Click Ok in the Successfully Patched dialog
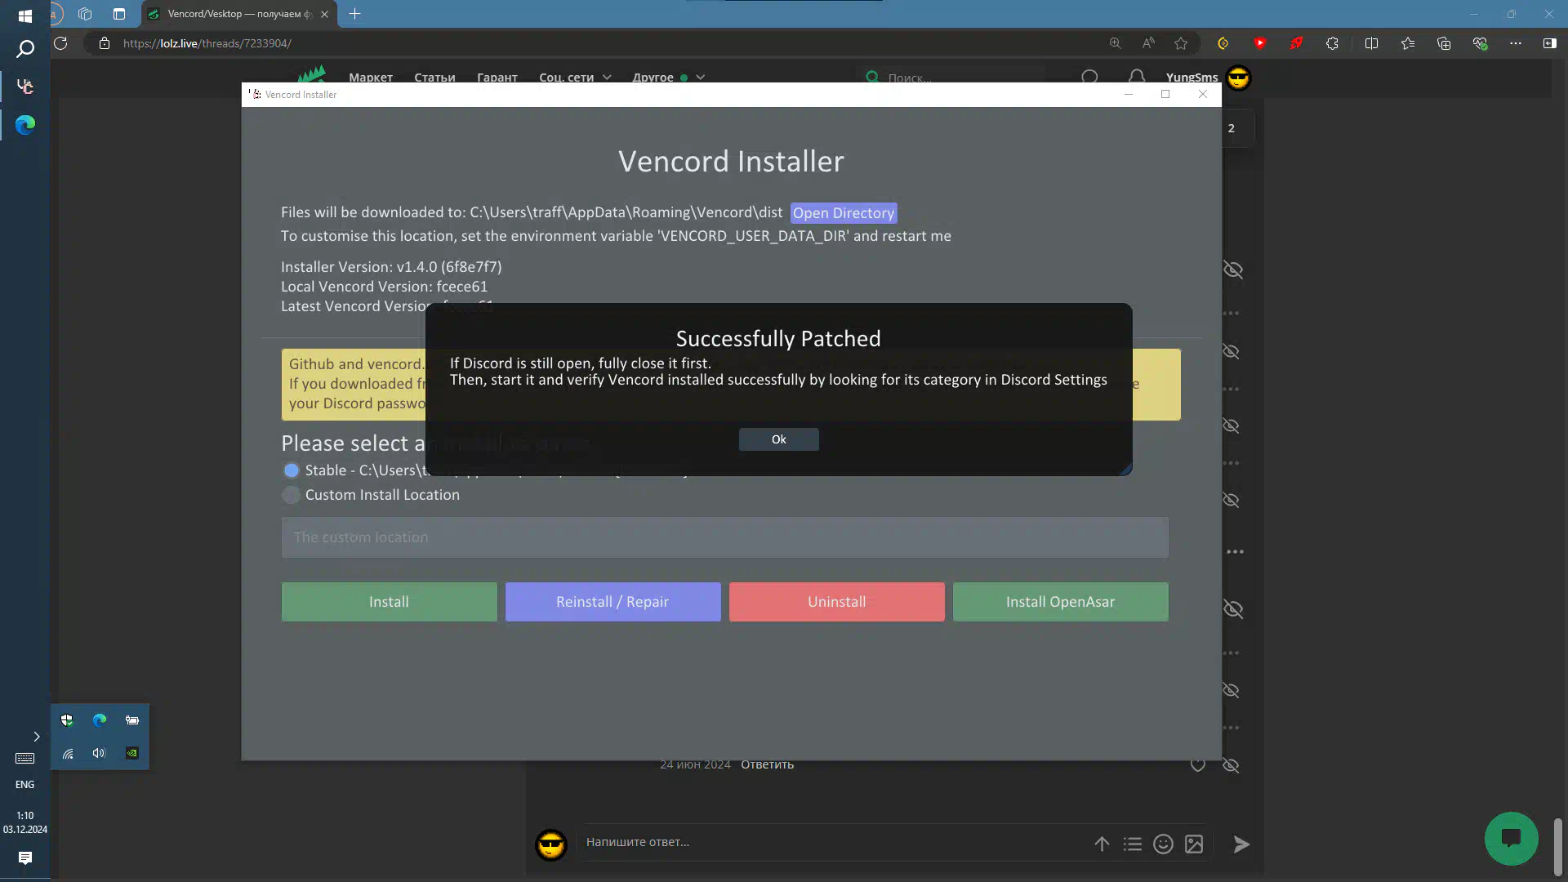 click(x=778, y=439)
